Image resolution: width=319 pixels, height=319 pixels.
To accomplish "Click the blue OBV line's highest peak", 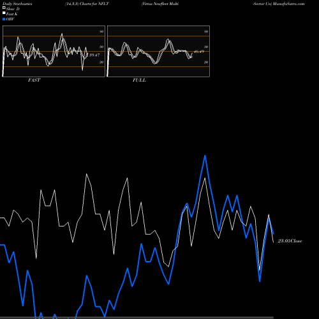I will click(x=205, y=156).
